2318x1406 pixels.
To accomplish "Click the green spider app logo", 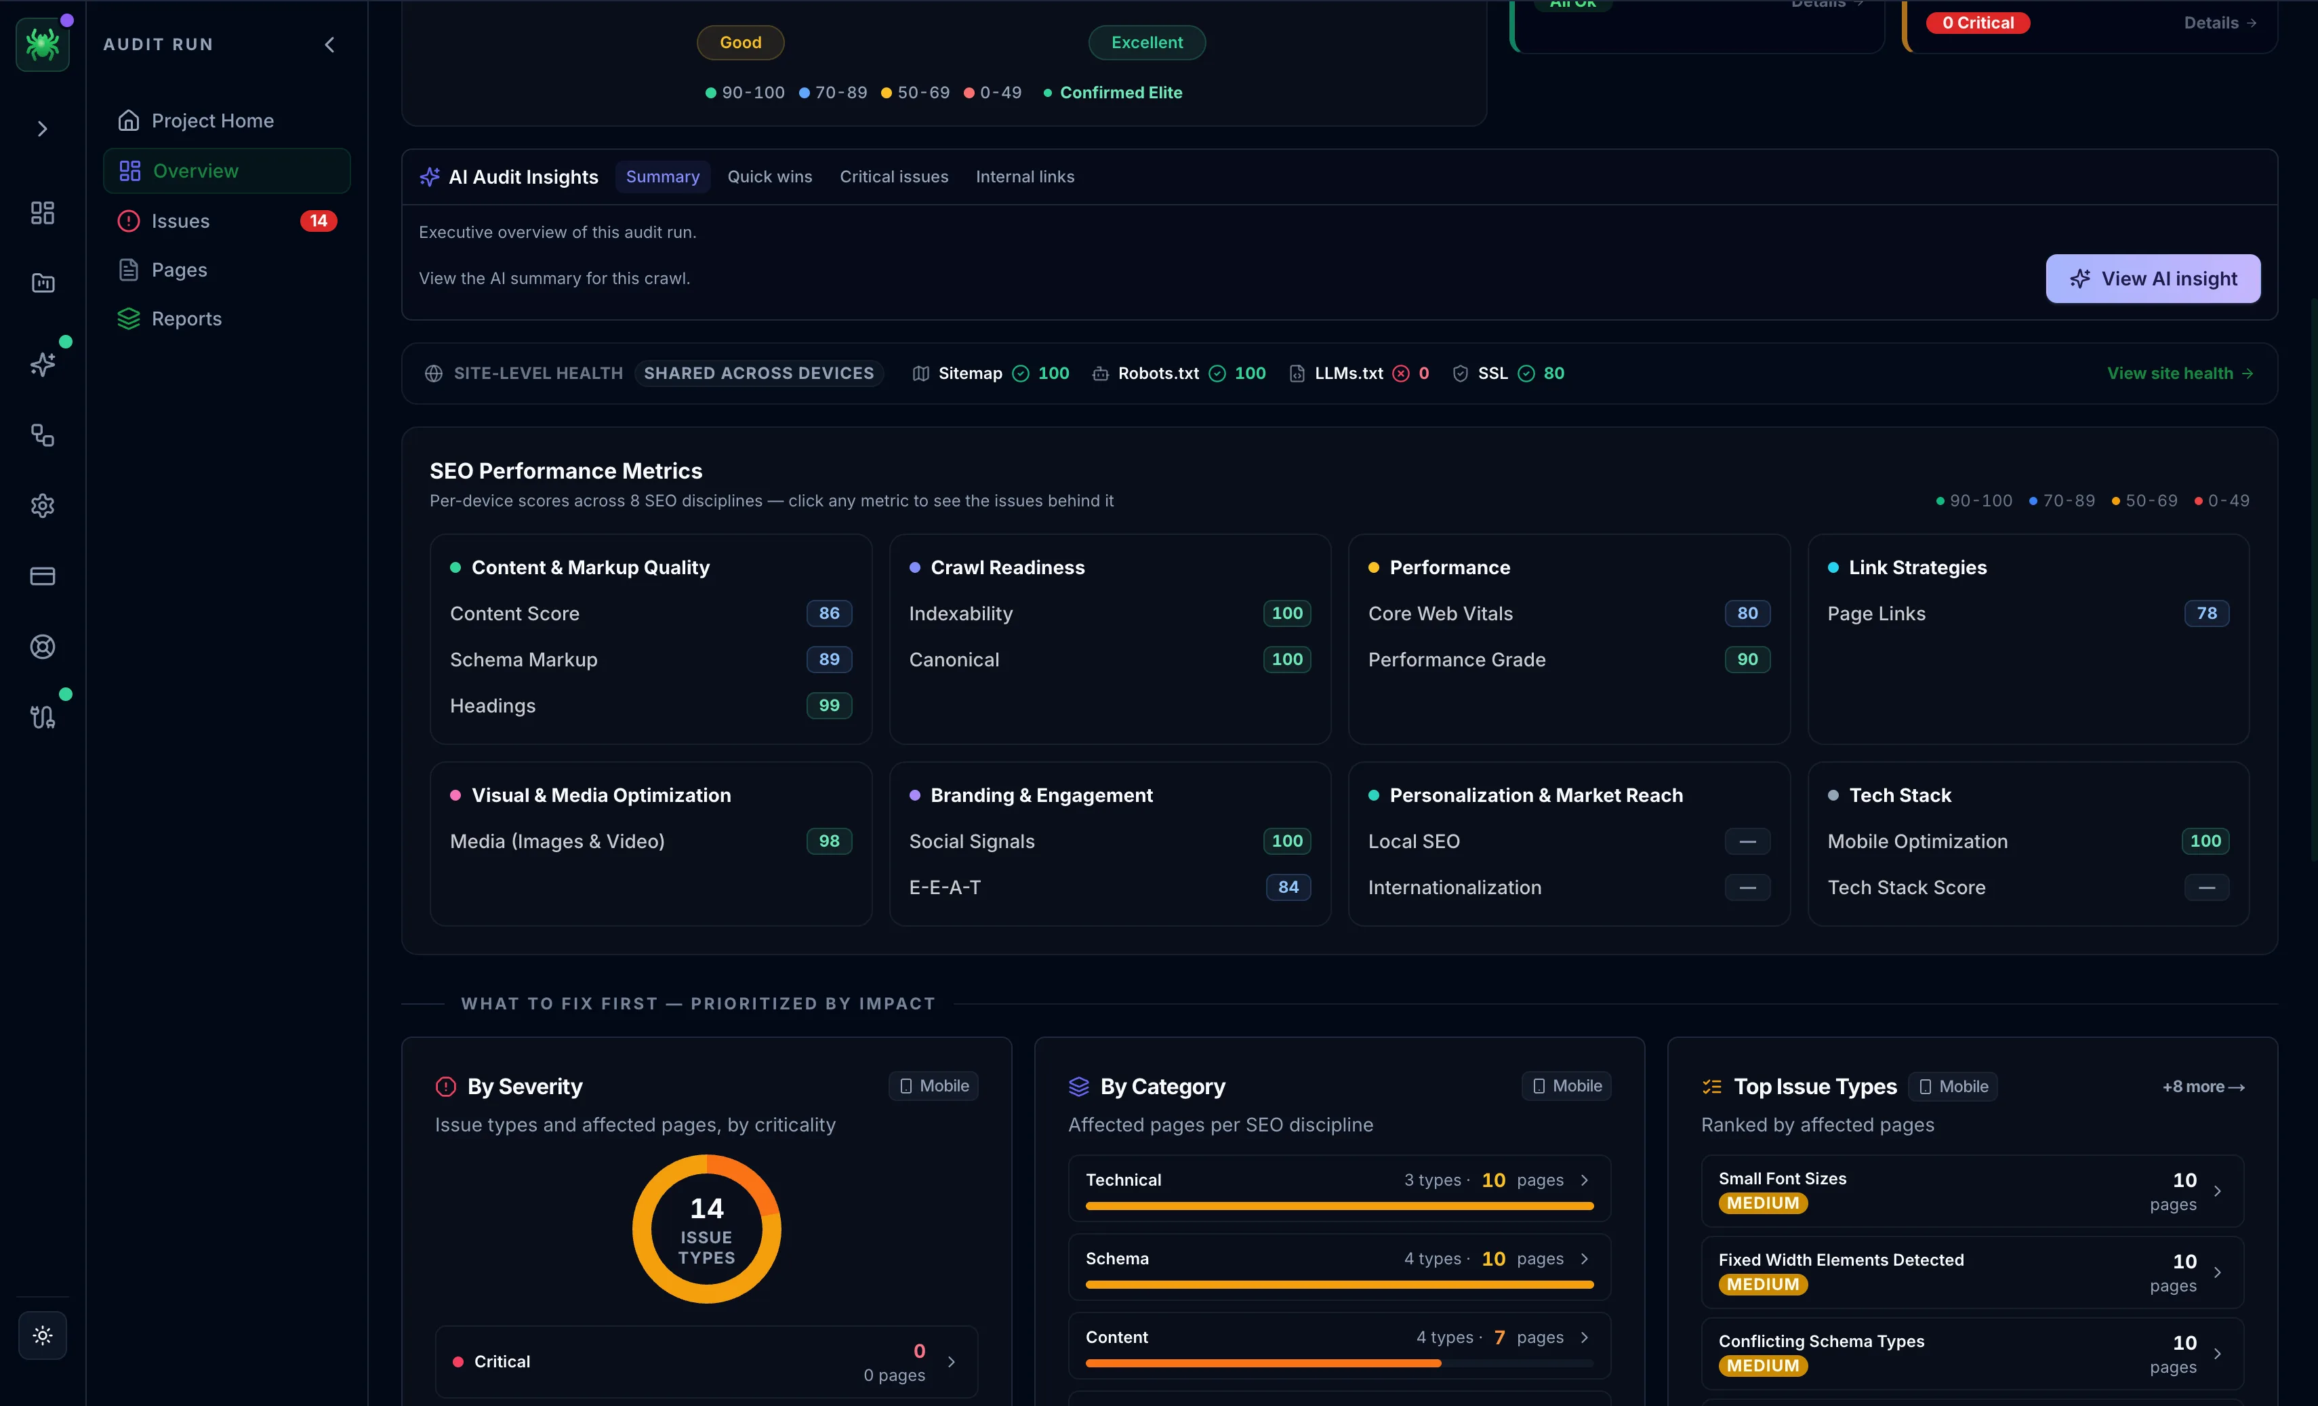I will pos(42,43).
